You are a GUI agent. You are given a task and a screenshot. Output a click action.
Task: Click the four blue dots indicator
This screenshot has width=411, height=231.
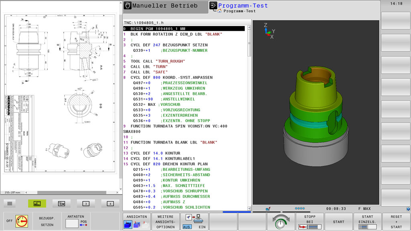(299, 209)
